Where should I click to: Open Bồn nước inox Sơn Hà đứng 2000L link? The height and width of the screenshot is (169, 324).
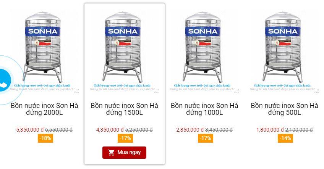point(44,109)
